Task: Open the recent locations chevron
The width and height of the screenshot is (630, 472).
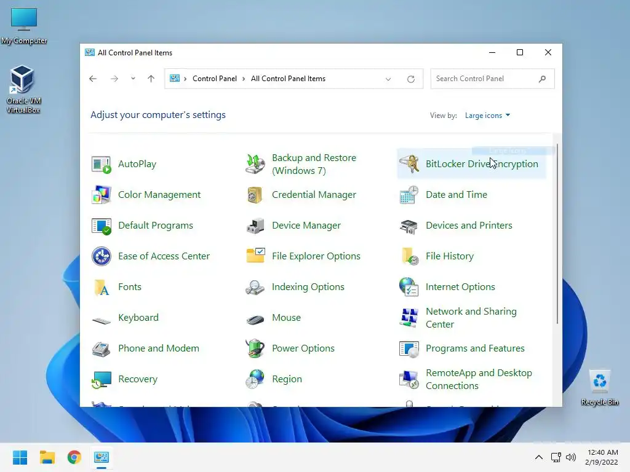Action: click(x=133, y=79)
